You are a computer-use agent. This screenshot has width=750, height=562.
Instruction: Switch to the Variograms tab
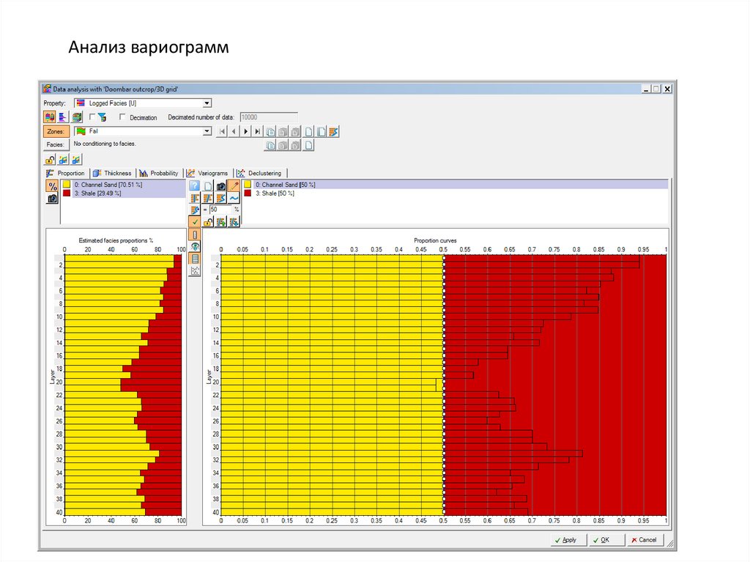[x=207, y=173]
